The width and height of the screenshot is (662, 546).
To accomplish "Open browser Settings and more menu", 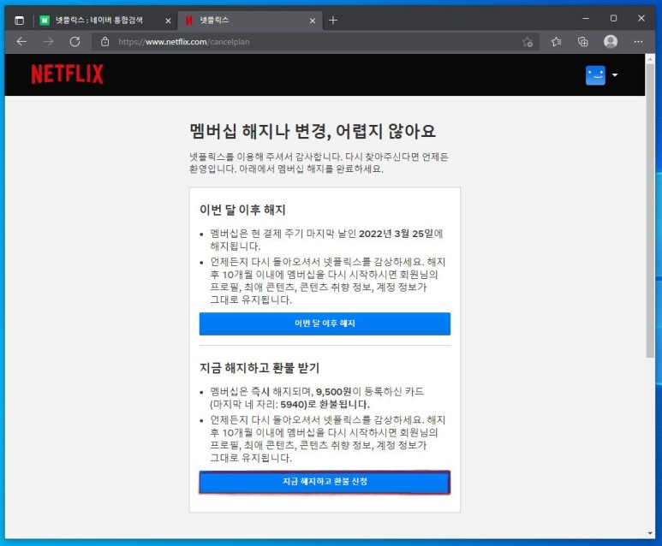I will (638, 42).
